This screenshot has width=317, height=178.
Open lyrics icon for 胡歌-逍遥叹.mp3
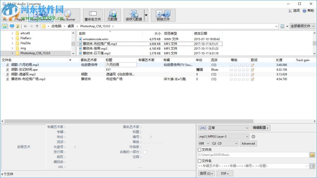252,74
